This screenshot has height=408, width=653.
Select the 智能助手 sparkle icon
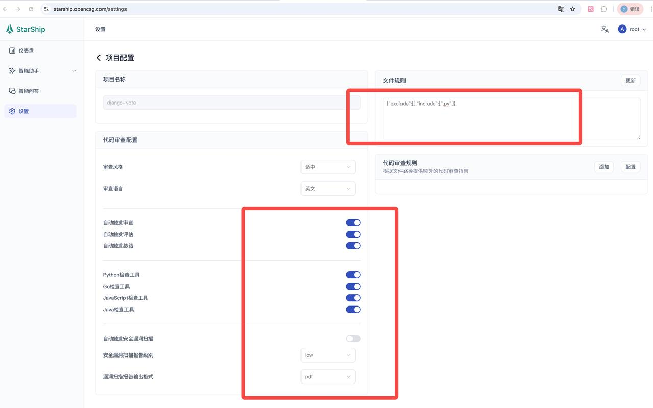[x=12, y=70]
